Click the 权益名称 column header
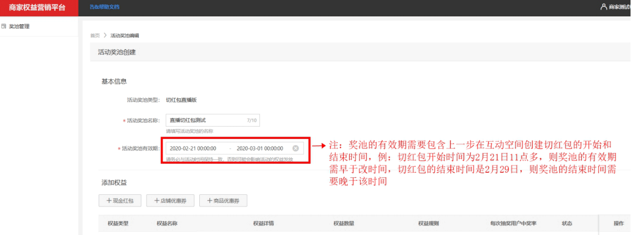This screenshot has height=235, width=631. 167,224
